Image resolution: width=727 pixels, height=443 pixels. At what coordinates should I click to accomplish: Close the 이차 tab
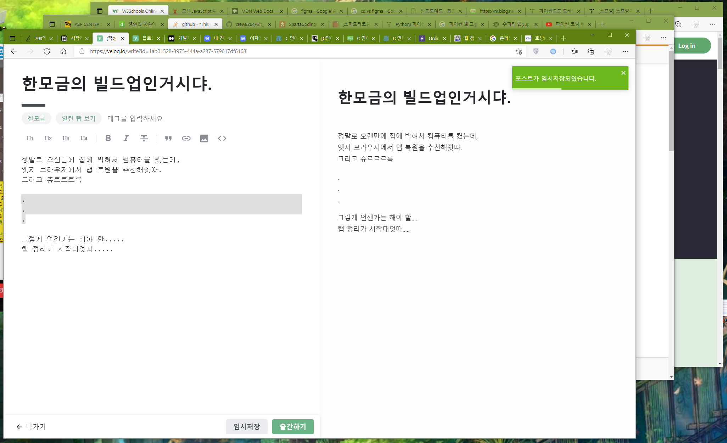tap(266, 39)
